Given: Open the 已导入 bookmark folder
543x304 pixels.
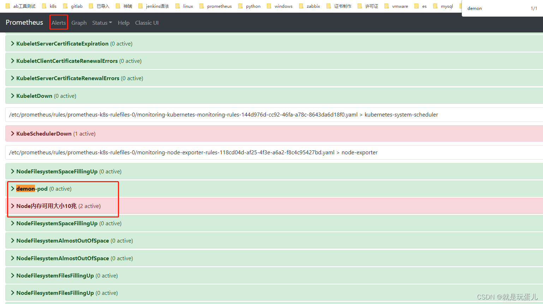Looking at the screenshot, I should (99, 6).
